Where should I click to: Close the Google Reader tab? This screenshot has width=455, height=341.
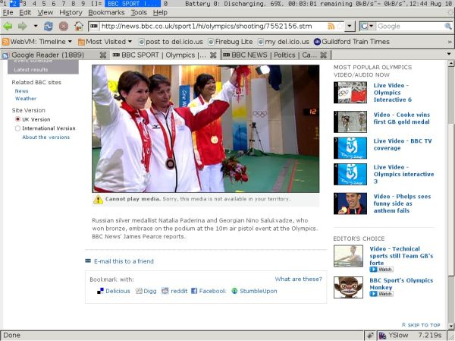103,55
